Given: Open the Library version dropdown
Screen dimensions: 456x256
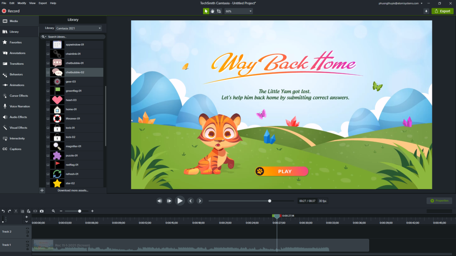Looking at the screenshot, I should [78, 28].
